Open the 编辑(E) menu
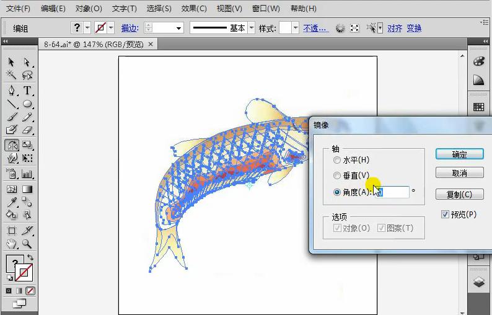 (53, 9)
